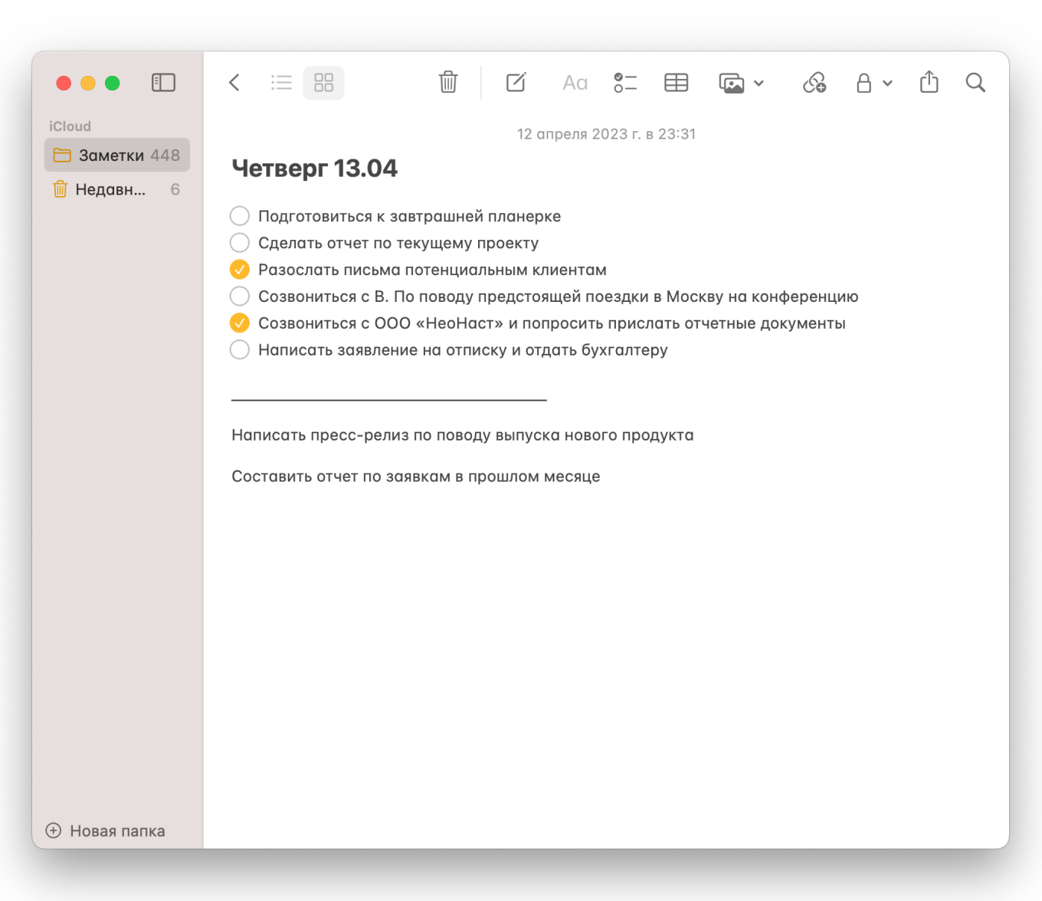Image resolution: width=1042 pixels, height=901 pixels.
Task: Check 'Подготовиться к завтрашней планерке' checkbox
Action: coord(240,216)
